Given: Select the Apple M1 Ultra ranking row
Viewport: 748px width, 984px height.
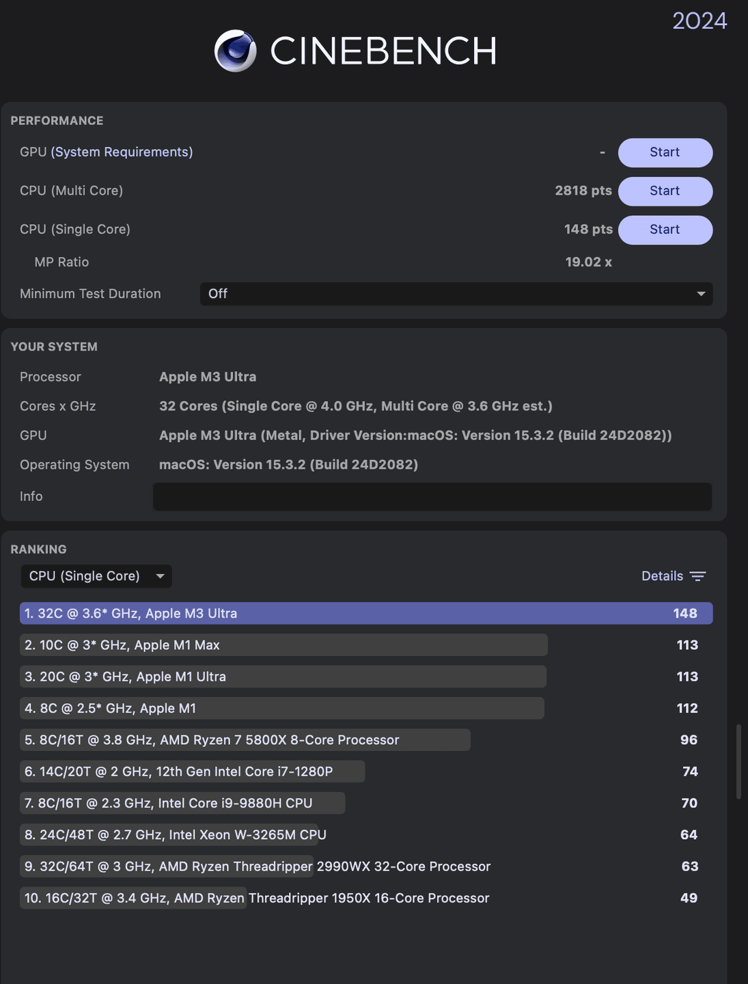Looking at the screenshot, I should (x=366, y=676).
